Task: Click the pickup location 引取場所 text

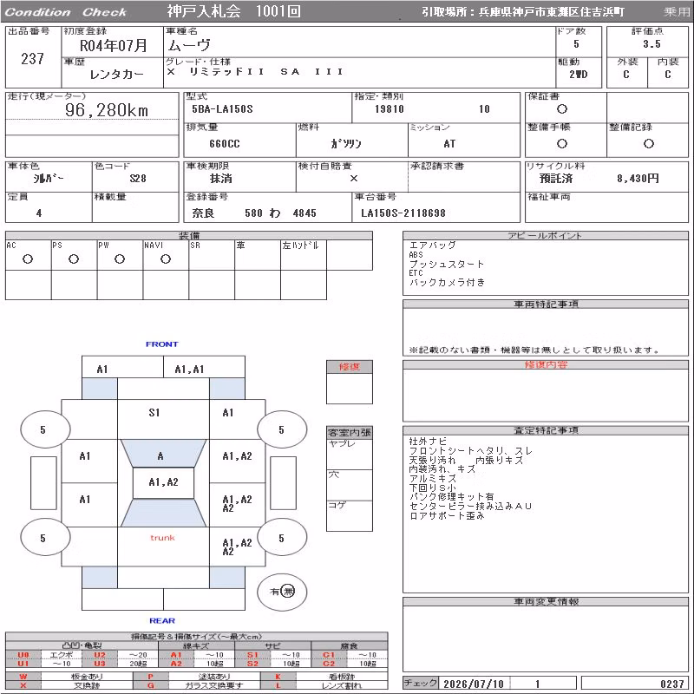Action: 523,12
